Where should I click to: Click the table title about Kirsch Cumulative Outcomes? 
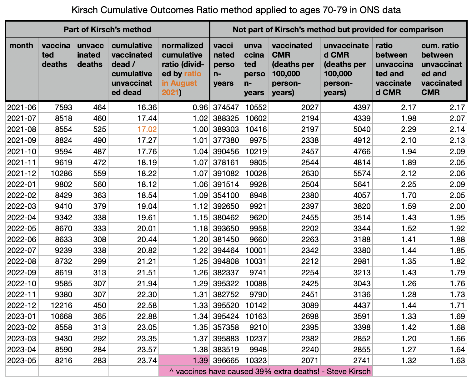pos(236,10)
